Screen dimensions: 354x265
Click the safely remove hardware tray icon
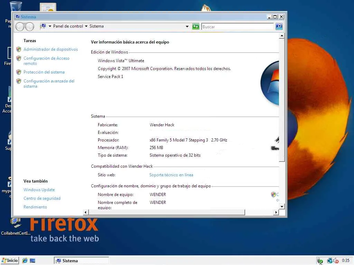320,261
